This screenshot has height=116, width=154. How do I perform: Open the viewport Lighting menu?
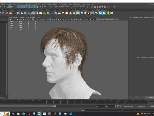coord(22,17)
